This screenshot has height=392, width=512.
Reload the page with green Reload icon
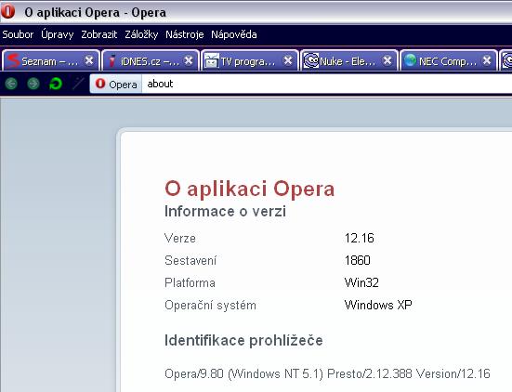pos(55,84)
